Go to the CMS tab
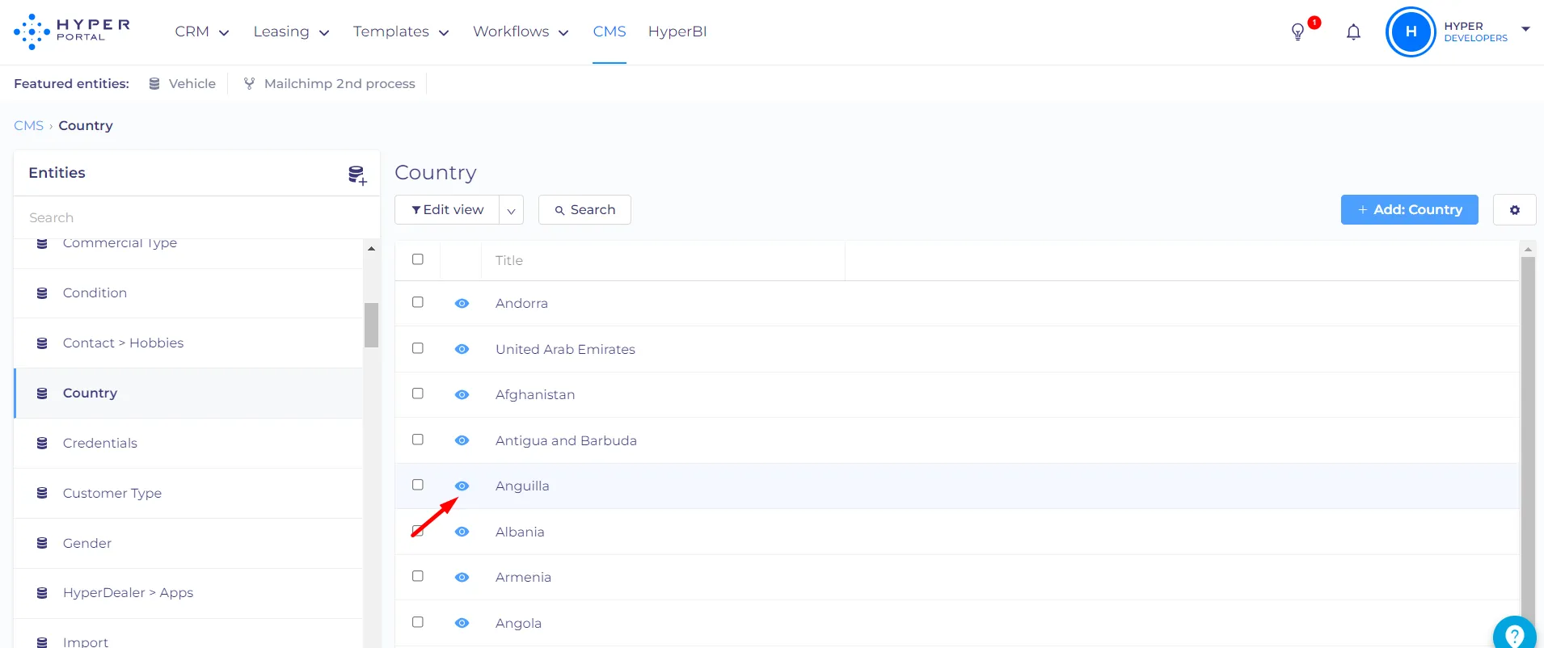This screenshot has width=1544, height=648. click(610, 32)
